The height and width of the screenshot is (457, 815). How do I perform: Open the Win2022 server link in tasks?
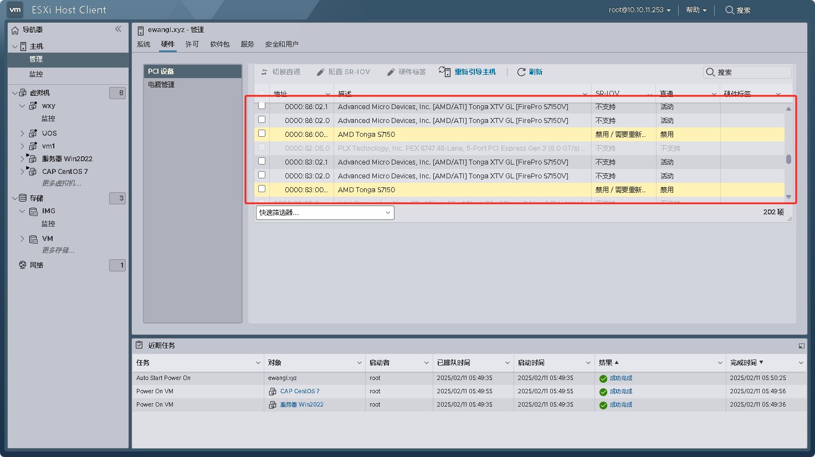click(x=301, y=404)
